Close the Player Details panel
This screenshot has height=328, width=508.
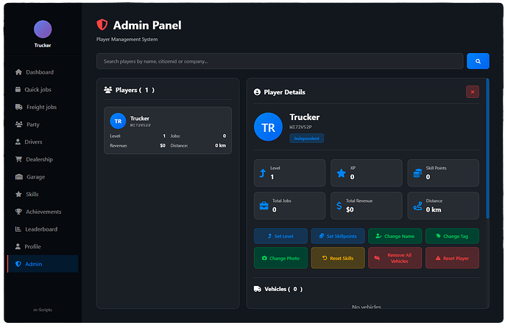click(x=473, y=91)
